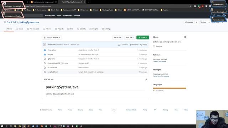Open the Windows Start menu
The image size is (228, 128).
click(x=2, y=126)
